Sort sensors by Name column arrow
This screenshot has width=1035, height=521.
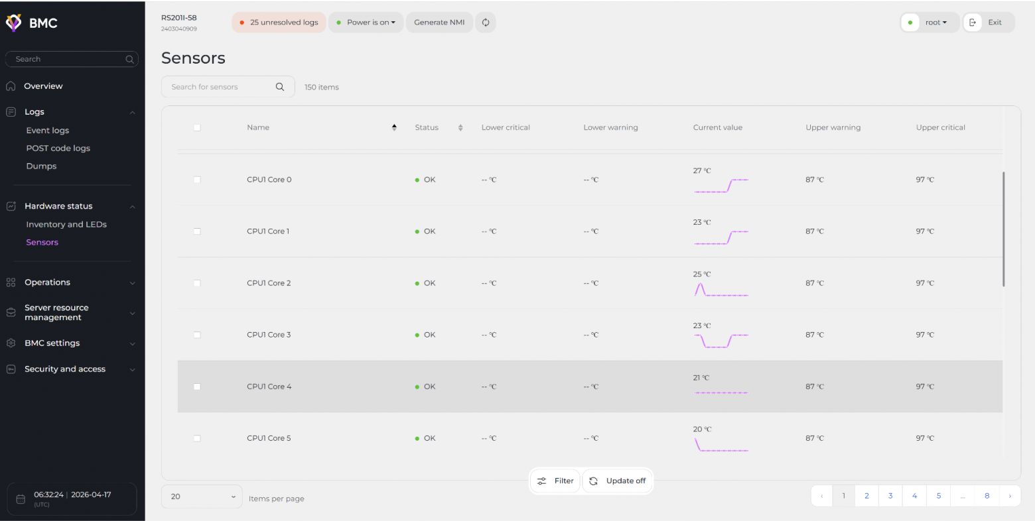tap(394, 127)
